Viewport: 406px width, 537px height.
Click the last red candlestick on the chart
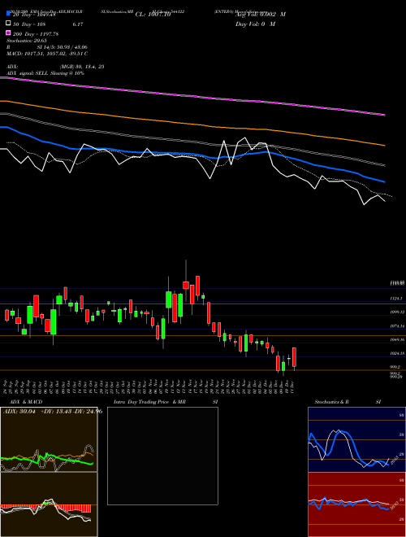click(294, 357)
